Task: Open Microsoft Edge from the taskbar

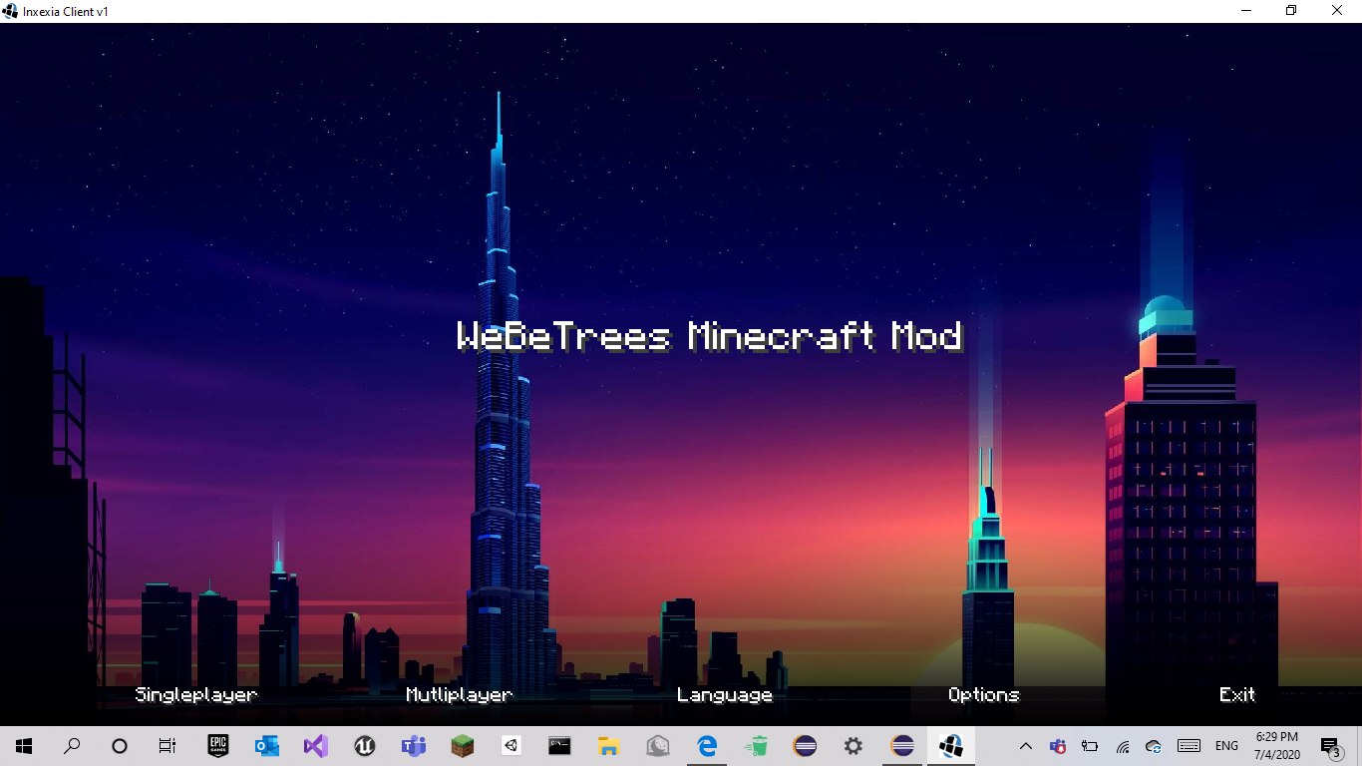Action: tap(707, 746)
